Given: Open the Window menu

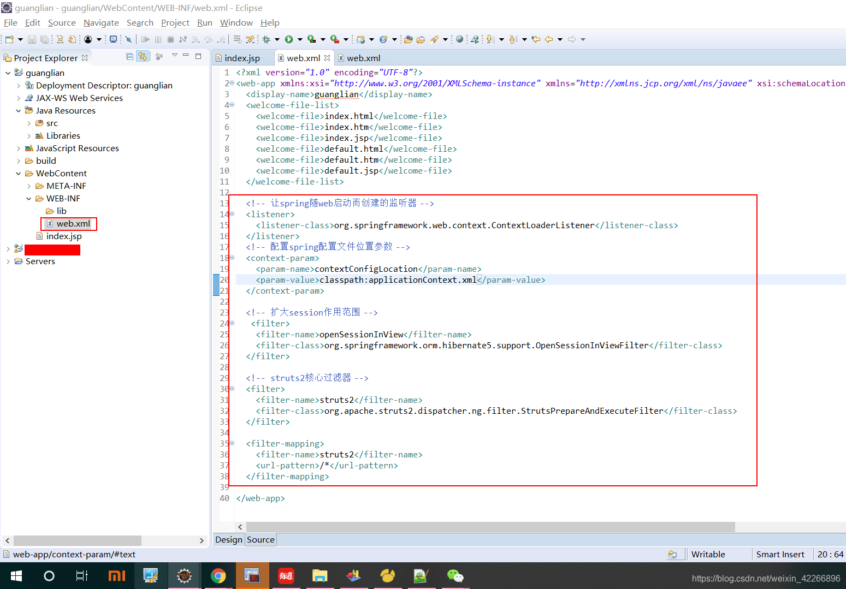Looking at the screenshot, I should [236, 22].
